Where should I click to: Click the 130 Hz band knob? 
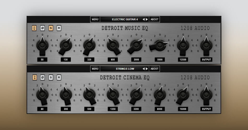click(x=66, y=45)
